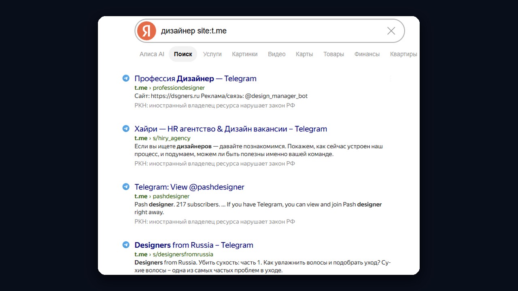
Task: Click Telegram icon beside Профессия Дизайнер result
Action: click(126, 78)
